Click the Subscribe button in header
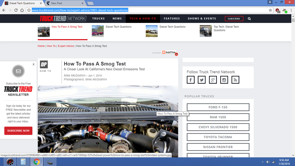The width and height of the screenshot is (295, 166). pyautogui.click(x=234, y=19)
